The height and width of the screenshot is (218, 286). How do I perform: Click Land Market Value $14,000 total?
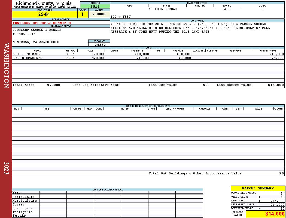(276, 85)
